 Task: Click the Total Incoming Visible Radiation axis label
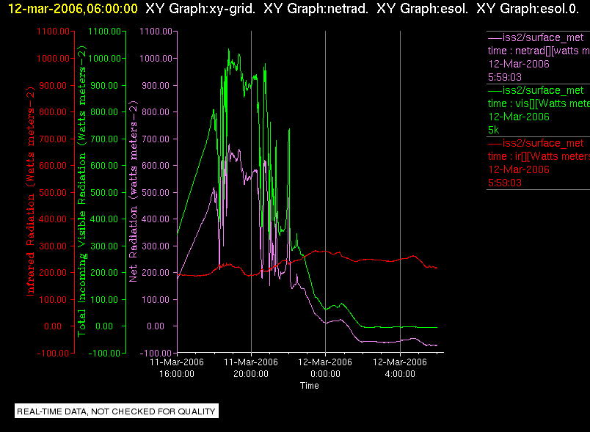pos(82,191)
